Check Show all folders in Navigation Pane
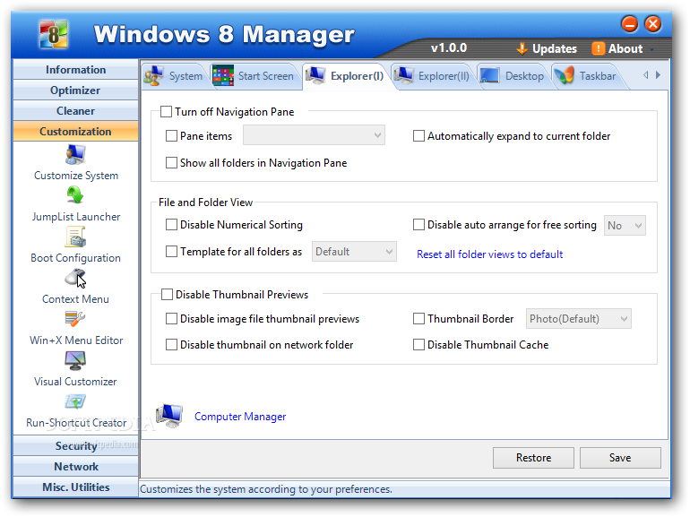This screenshot has height=517, width=690. (172, 163)
